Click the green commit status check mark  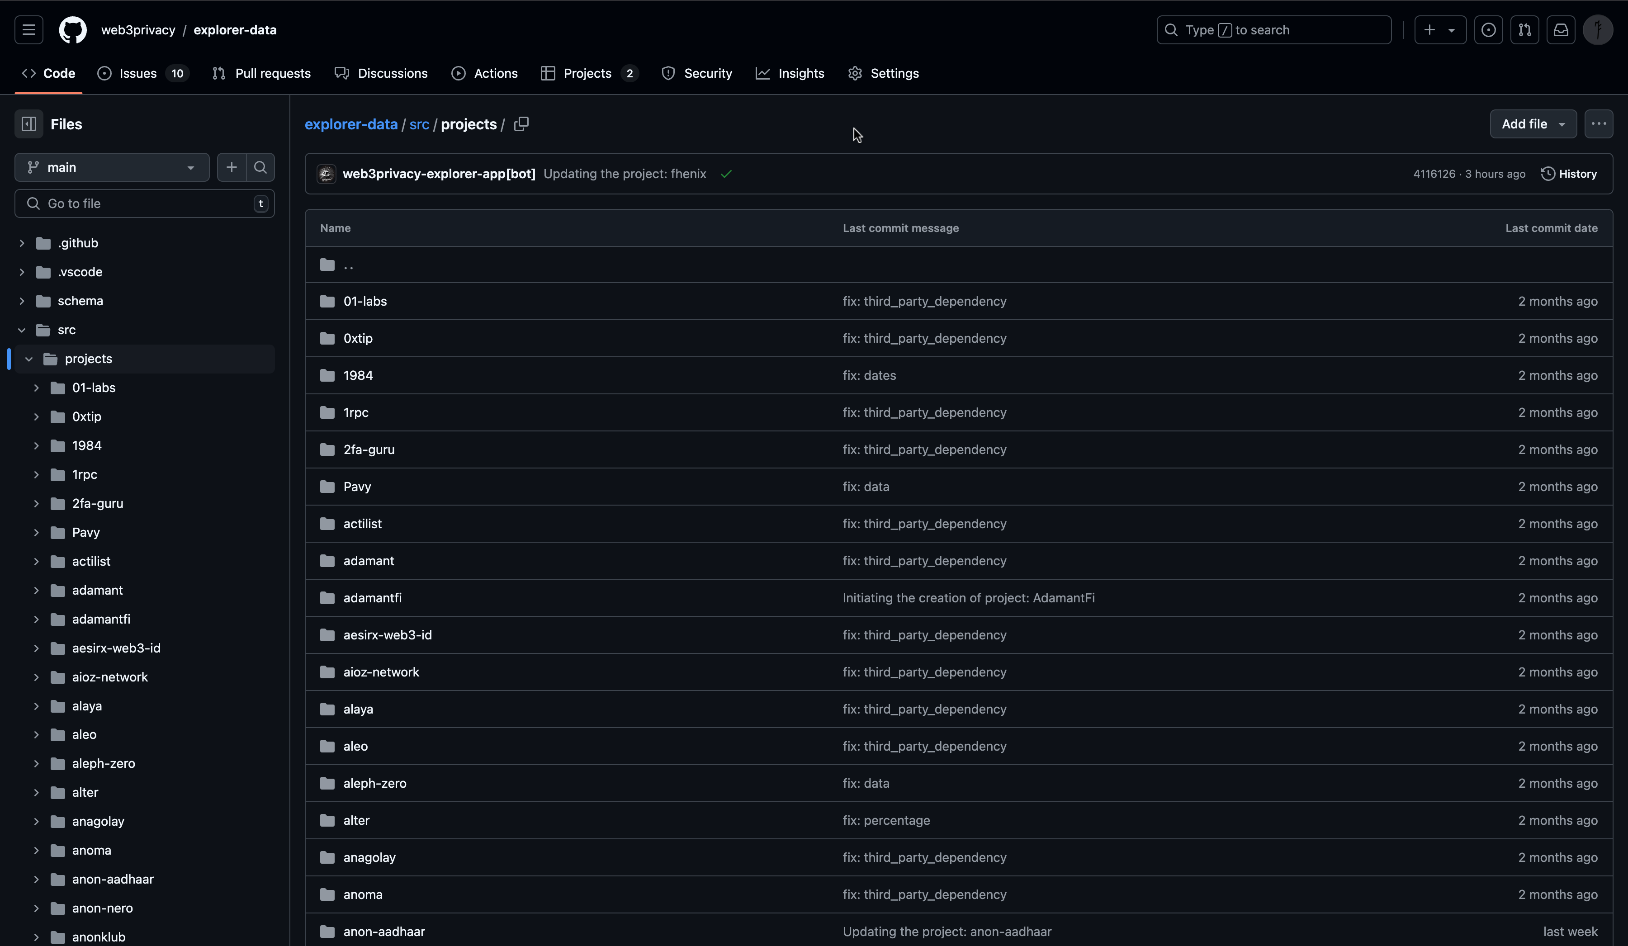(726, 174)
